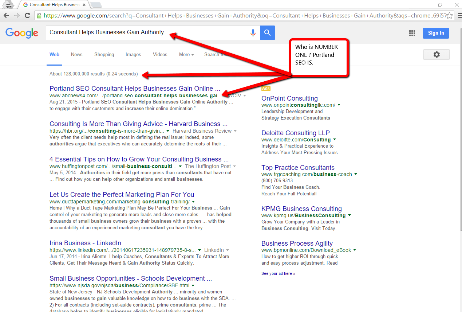Open the KPMG Business Consulting ad
This screenshot has width=462, height=312.
[x=301, y=209]
